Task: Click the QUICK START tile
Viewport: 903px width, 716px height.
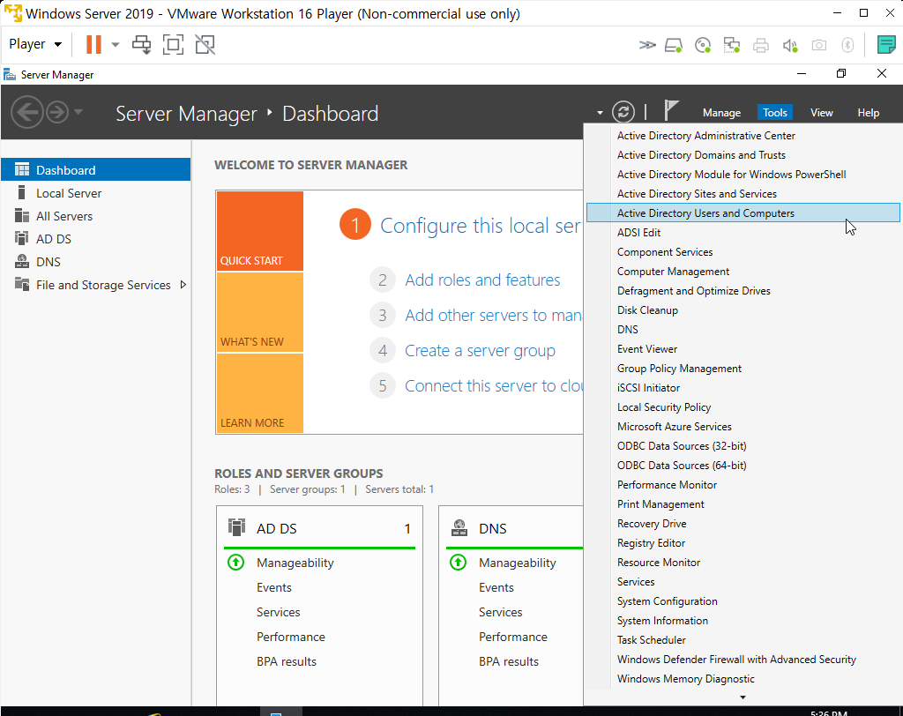Action: [x=260, y=231]
